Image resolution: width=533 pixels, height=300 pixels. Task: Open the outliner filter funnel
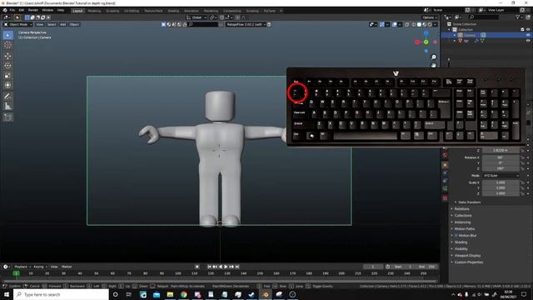tap(517, 17)
